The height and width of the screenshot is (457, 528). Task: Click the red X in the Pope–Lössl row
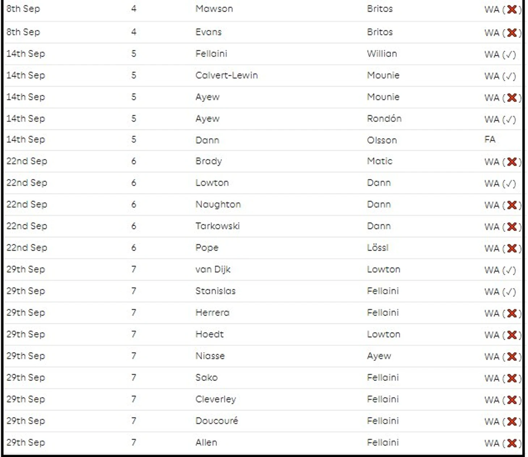512,248
